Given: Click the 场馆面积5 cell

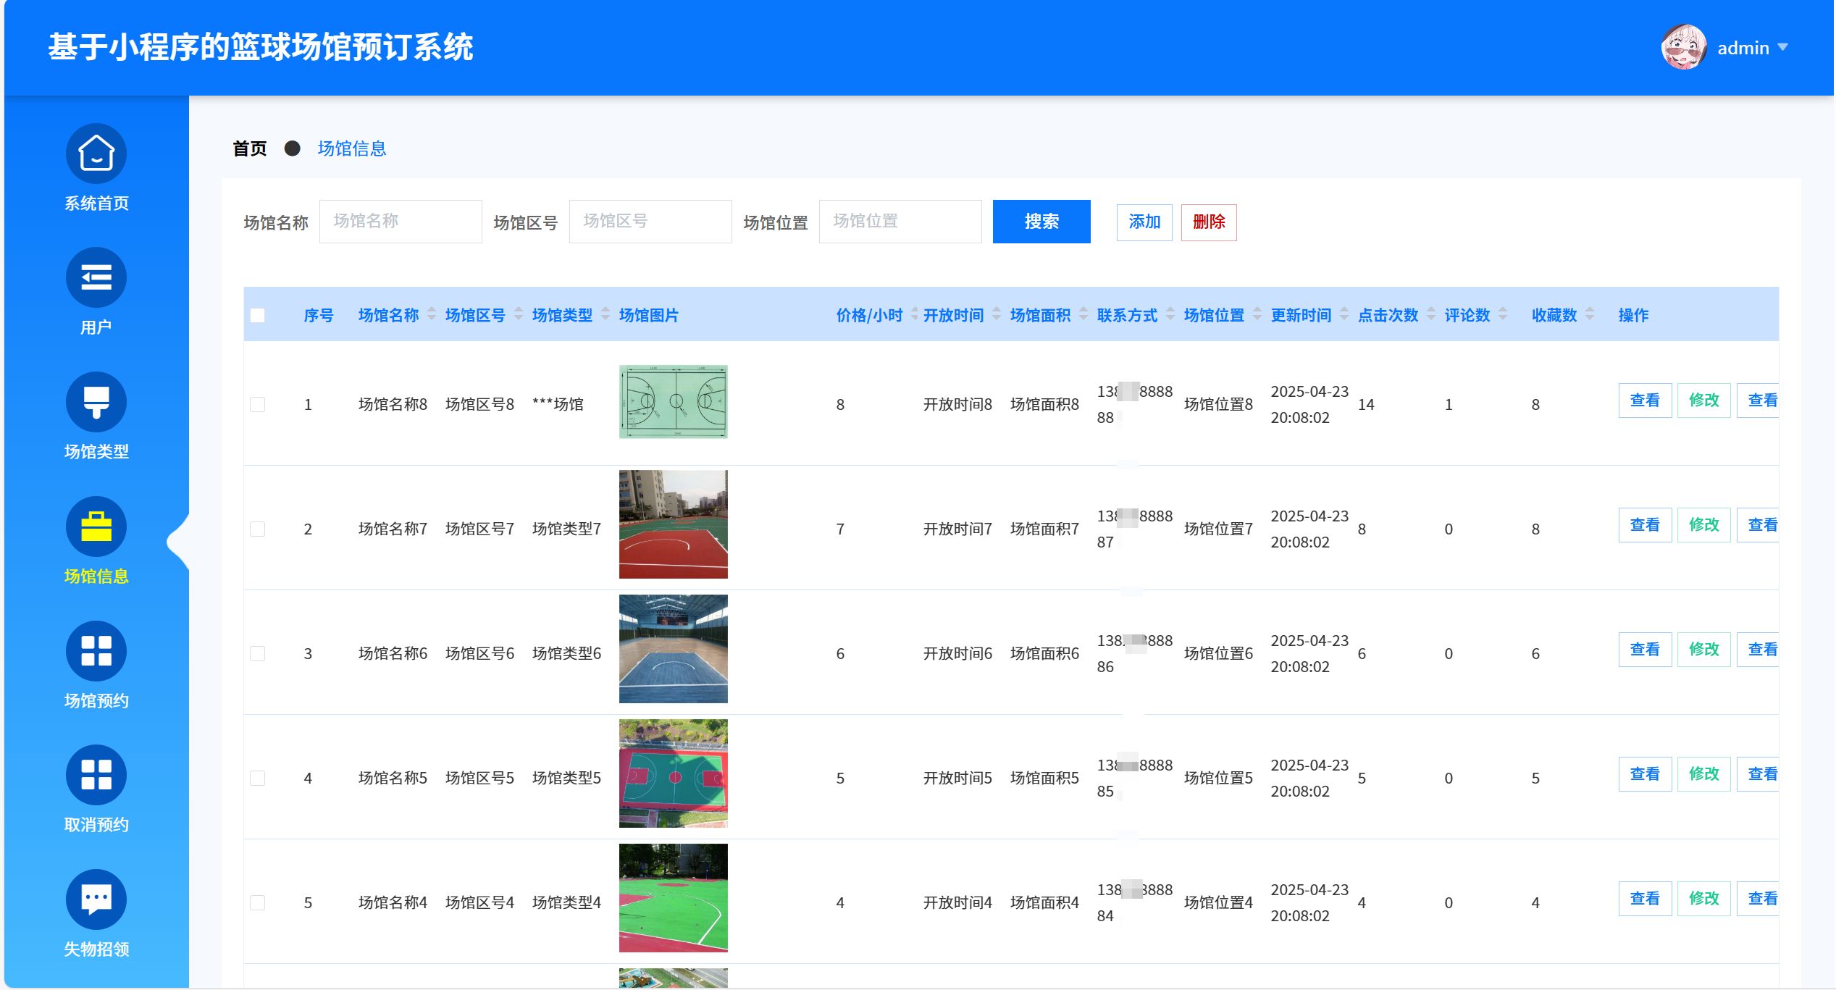Looking at the screenshot, I should [1044, 778].
